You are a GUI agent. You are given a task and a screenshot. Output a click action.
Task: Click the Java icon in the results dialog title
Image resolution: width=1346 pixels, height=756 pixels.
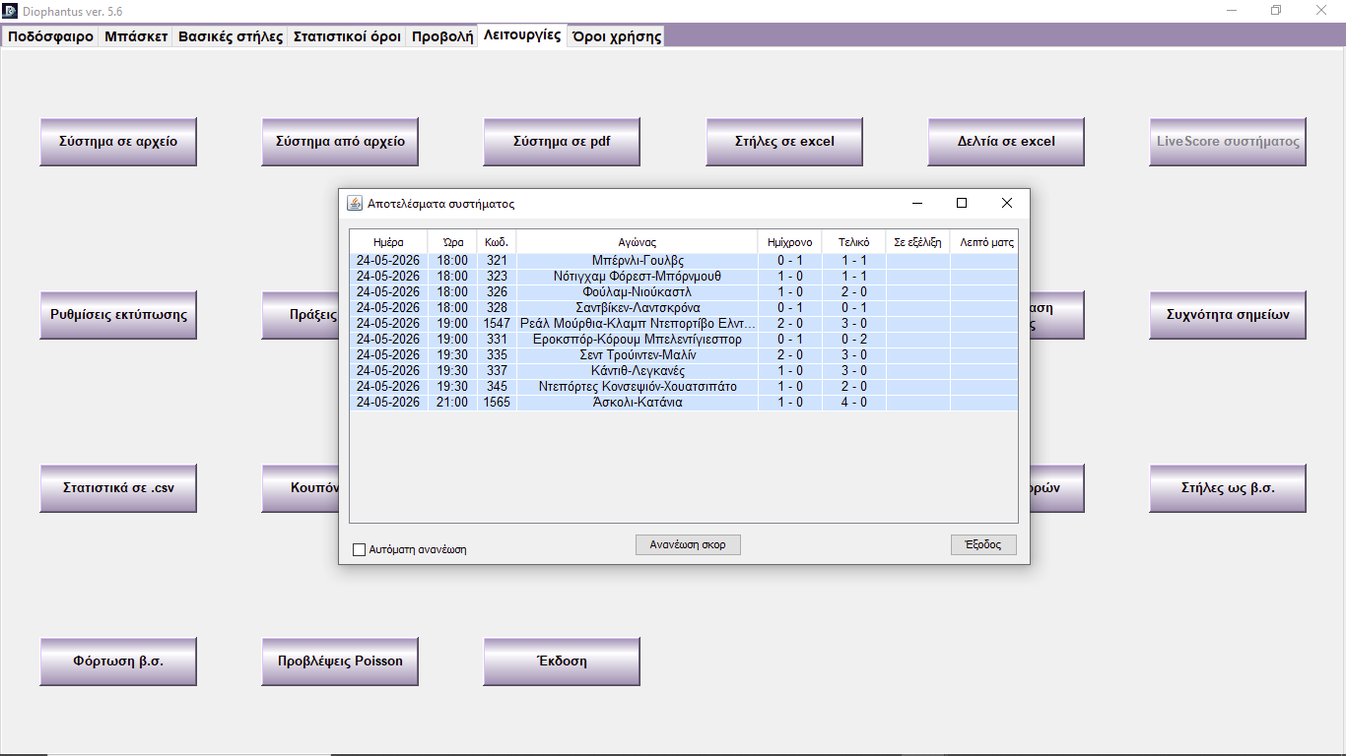point(355,204)
